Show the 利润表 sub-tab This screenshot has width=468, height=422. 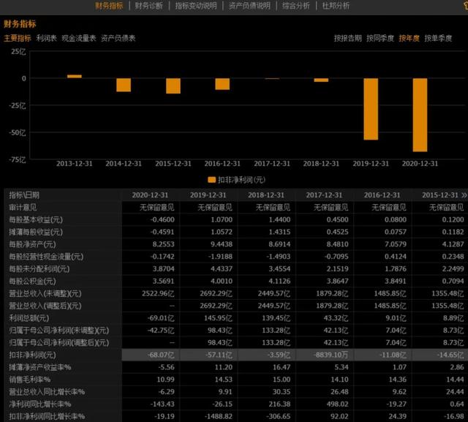coord(46,38)
